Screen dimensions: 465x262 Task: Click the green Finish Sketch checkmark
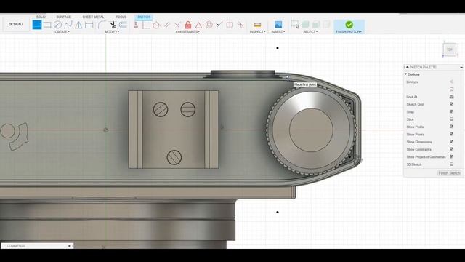tap(349, 24)
